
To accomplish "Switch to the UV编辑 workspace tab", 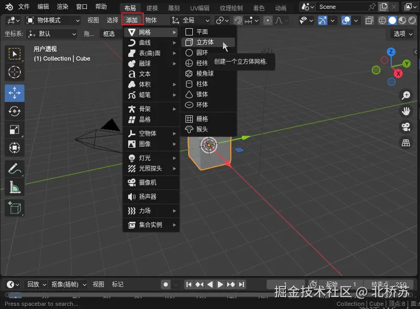I will [200, 8].
